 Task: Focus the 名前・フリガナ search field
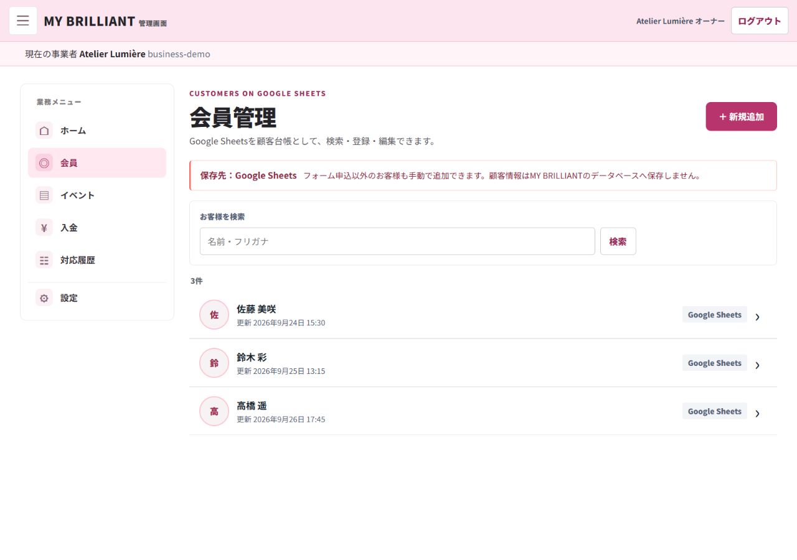pyautogui.click(x=397, y=241)
